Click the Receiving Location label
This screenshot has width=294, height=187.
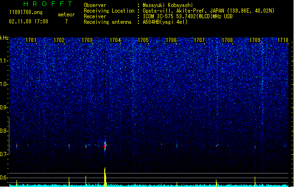[x=109, y=11]
